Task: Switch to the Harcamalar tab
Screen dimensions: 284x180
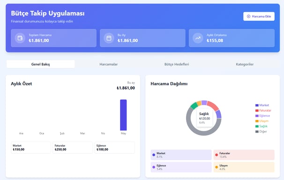Action: tap(109, 64)
